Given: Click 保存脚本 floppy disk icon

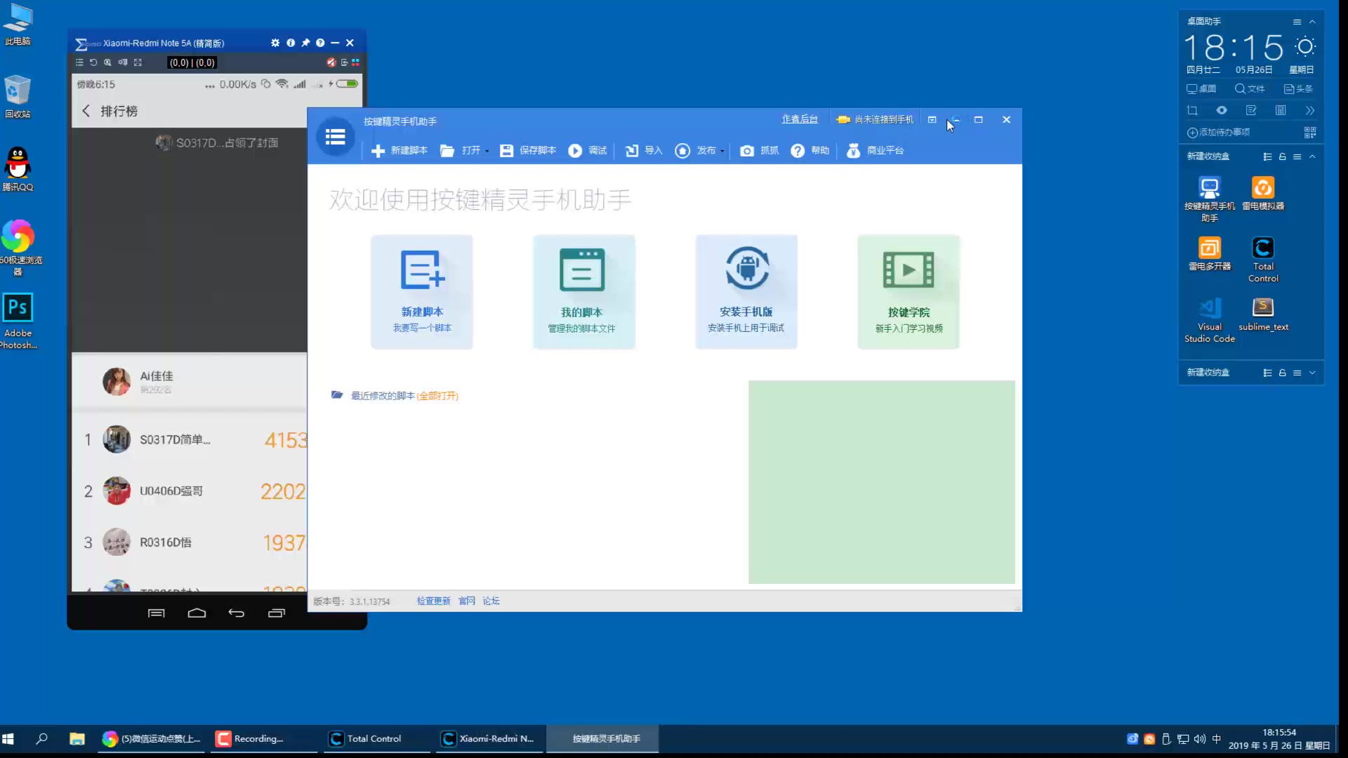Looking at the screenshot, I should 506,151.
